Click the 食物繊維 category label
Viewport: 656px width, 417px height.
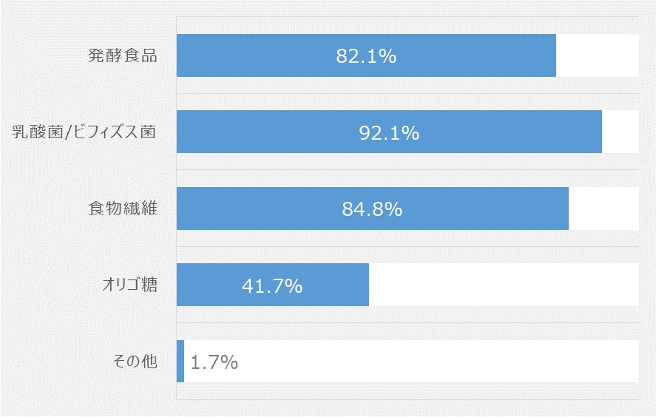(x=123, y=208)
